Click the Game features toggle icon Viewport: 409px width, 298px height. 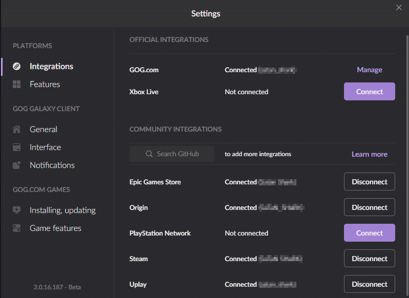(17, 228)
